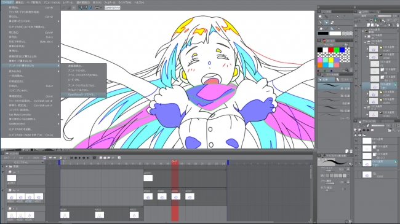Click the new raster layer icon
The width and height of the screenshot is (400, 224).
coord(369,25)
